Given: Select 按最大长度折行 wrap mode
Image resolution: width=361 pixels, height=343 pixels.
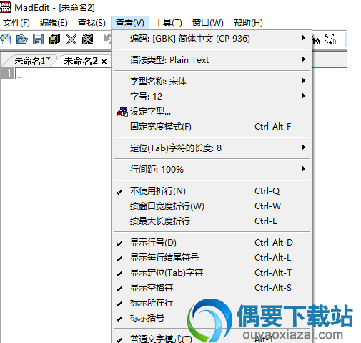Looking at the screenshot, I should [212, 221].
